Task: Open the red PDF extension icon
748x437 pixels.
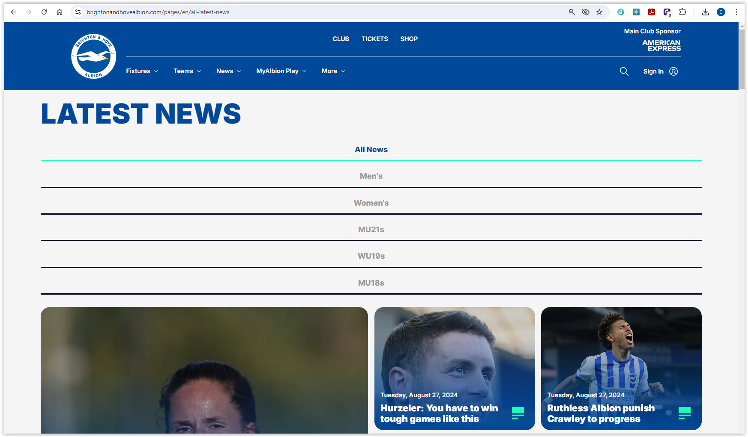Action: (652, 12)
